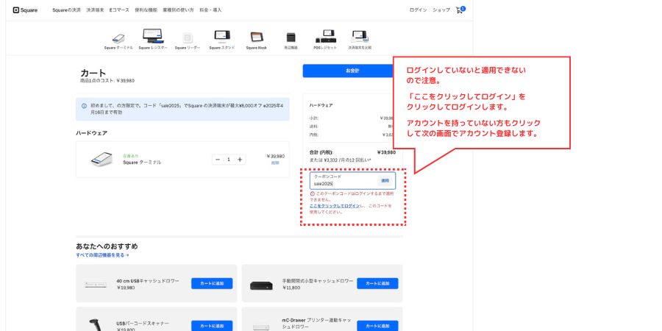Click the Square ターミナル thumbnail in the cart
This screenshot has height=331, width=662.
[x=102, y=159]
